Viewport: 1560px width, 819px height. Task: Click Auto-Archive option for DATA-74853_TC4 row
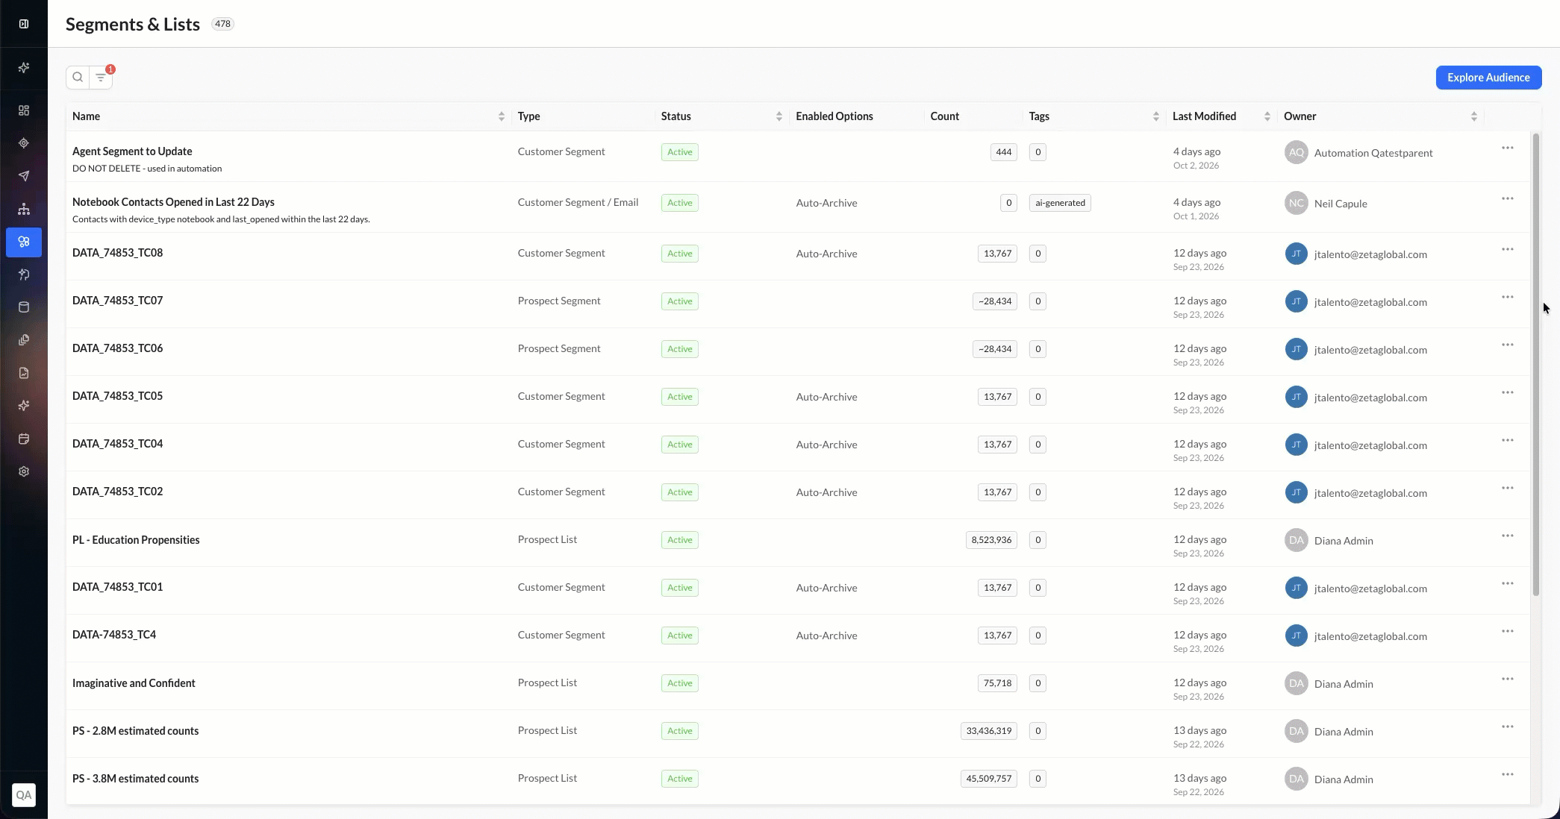(826, 636)
